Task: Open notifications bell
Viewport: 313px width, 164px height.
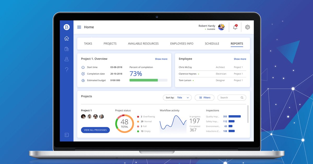Action: click(x=235, y=27)
